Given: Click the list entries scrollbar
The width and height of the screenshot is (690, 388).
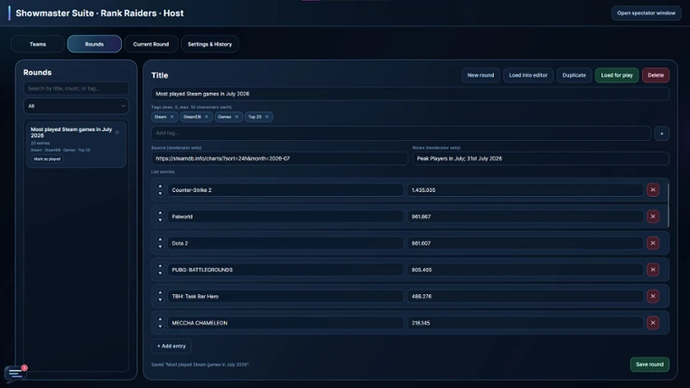Looking at the screenshot, I should 668,205.
